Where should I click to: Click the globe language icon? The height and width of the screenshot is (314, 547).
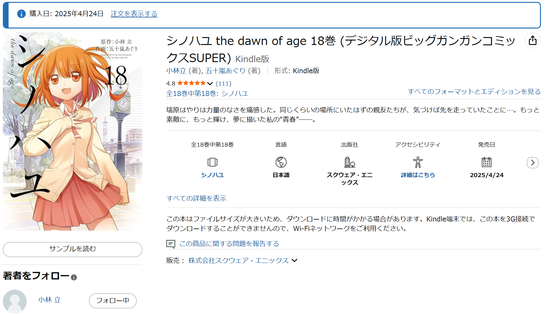pos(281,162)
